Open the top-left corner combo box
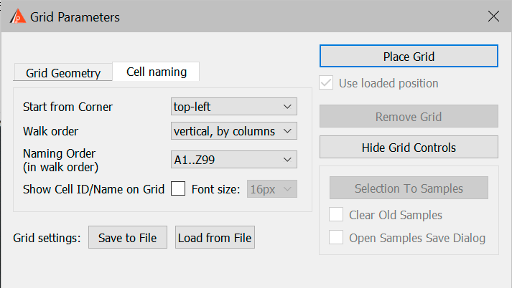The width and height of the screenshot is (512, 288). (x=234, y=107)
